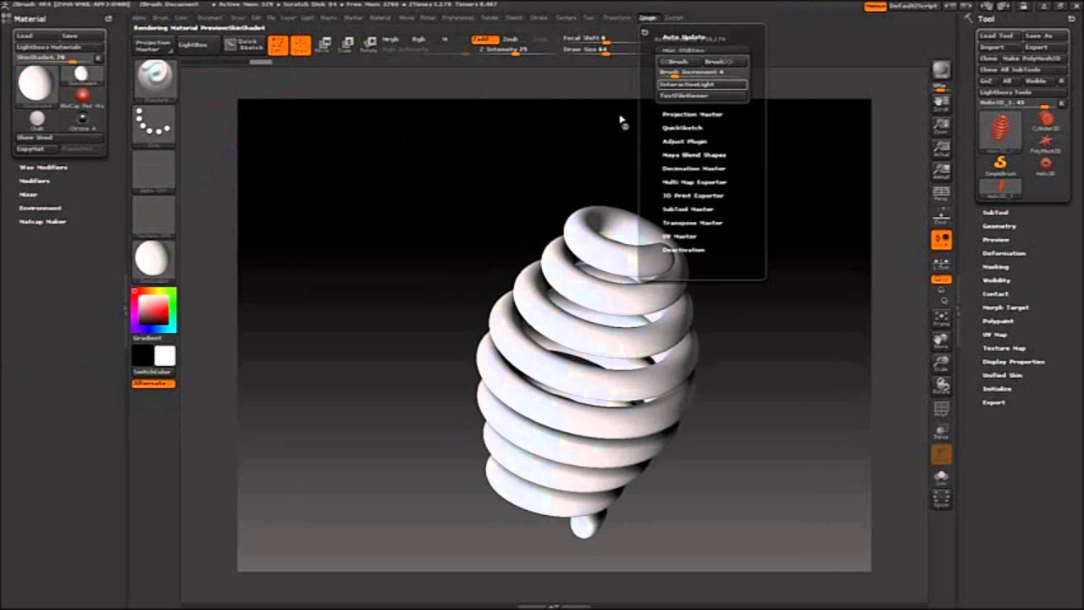Toggle the orange Local symmetry icon
Screen dimensions: 1084x610
click(x=941, y=241)
